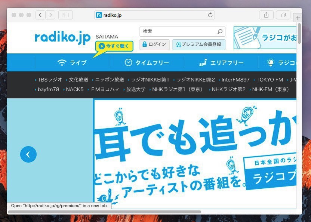Screen dimensions: 311x222
Task: Select NHKラジオ第2 station
Action: click(228, 89)
